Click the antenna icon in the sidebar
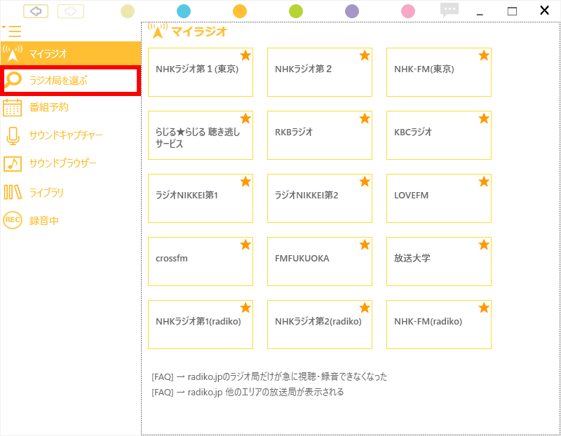The width and height of the screenshot is (561, 436). point(13,53)
